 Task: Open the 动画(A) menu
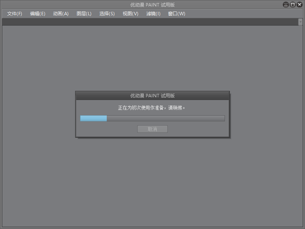click(x=61, y=14)
